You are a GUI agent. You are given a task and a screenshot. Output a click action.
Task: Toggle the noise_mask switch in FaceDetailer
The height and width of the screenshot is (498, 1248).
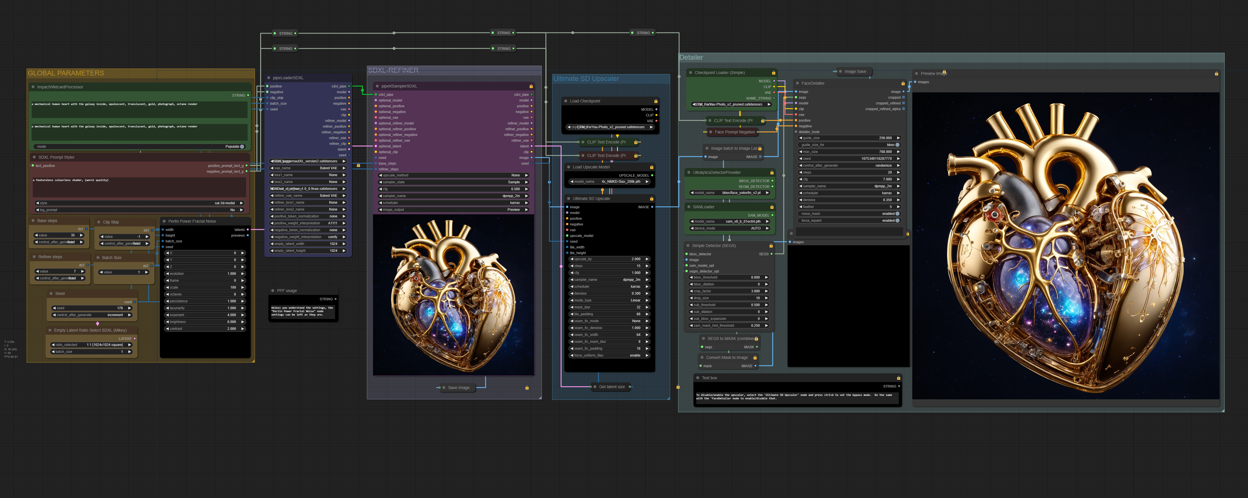897,213
